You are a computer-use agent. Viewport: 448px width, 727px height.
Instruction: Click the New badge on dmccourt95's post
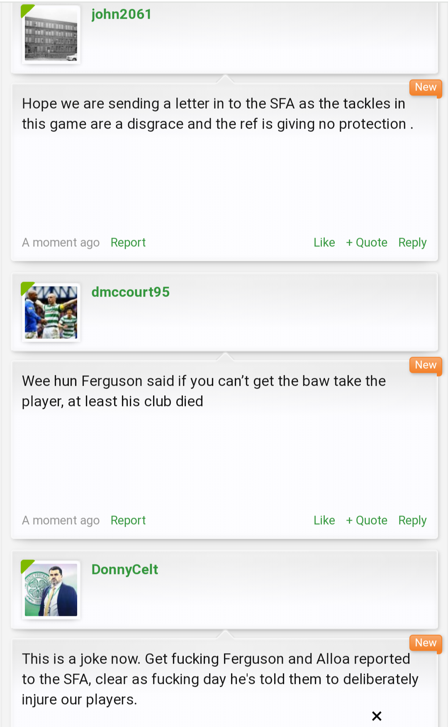point(426,365)
